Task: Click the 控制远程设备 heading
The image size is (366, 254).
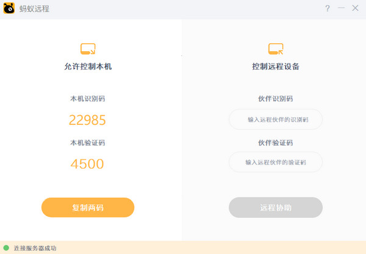Action: point(276,67)
